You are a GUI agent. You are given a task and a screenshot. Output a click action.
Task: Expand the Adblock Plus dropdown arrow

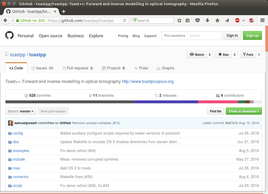click(x=243, y=20)
